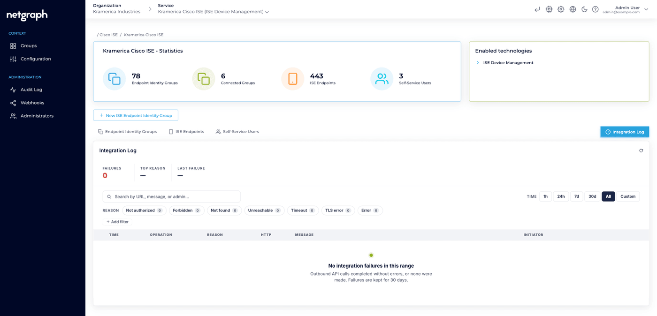Click the Audit Log activity icon
The image size is (657, 316).
(13, 90)
